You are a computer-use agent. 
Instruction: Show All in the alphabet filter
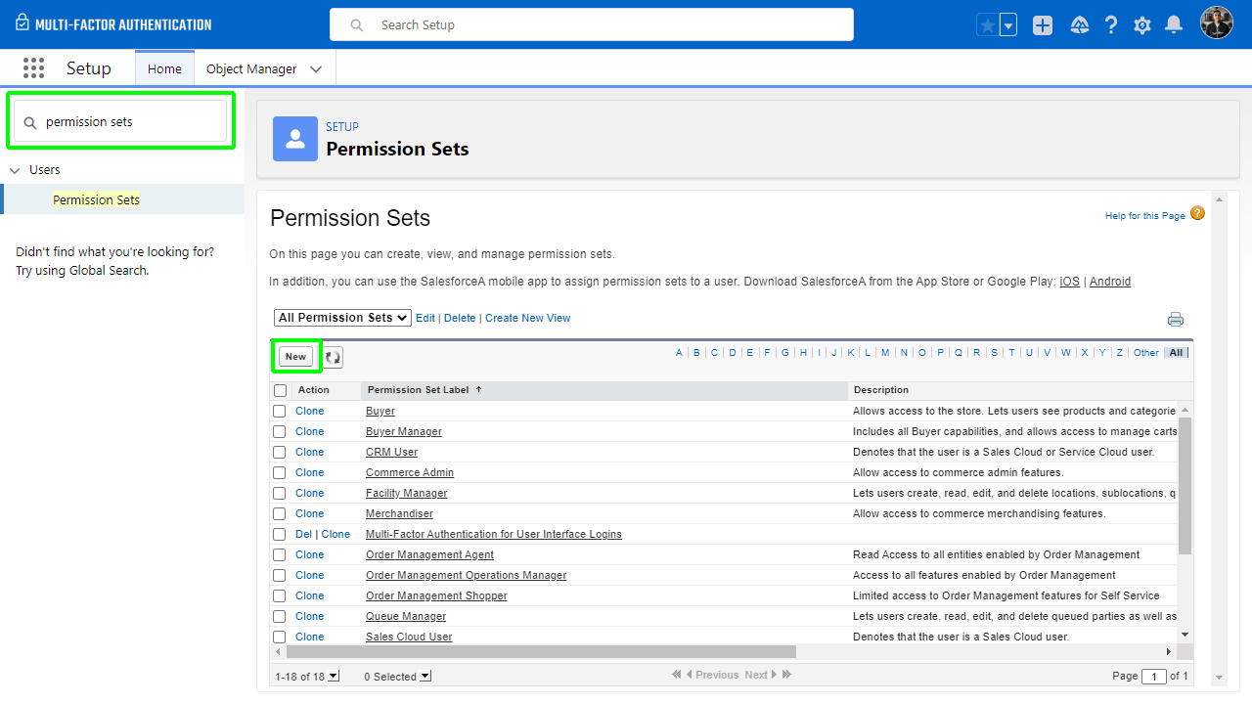[x=1176, y=353]
